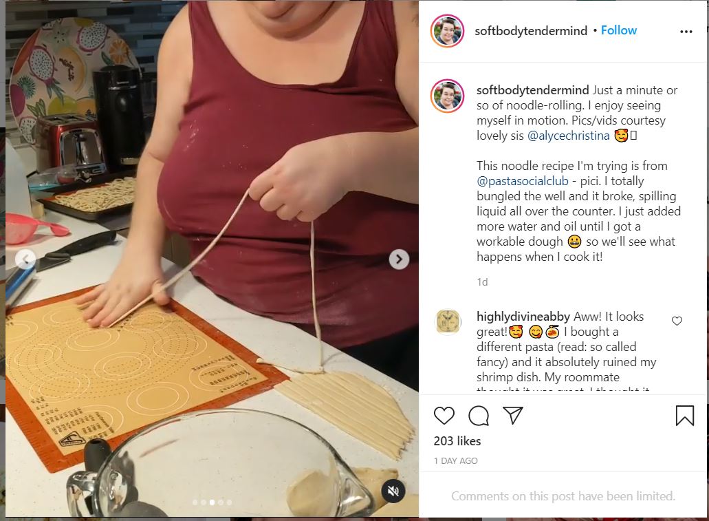Open the @alycechristina profile link
Screen dimensions: 709x521
point(569,136)
